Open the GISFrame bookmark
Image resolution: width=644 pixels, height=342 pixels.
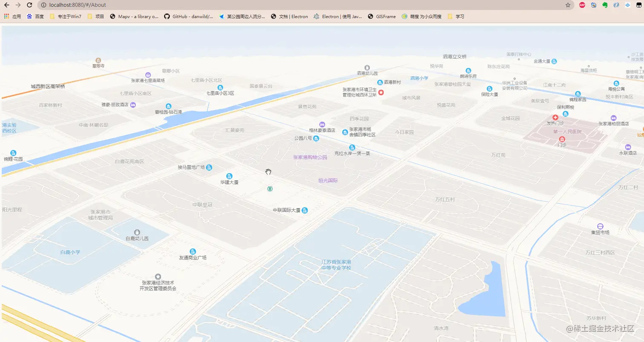tap(382, 17)
